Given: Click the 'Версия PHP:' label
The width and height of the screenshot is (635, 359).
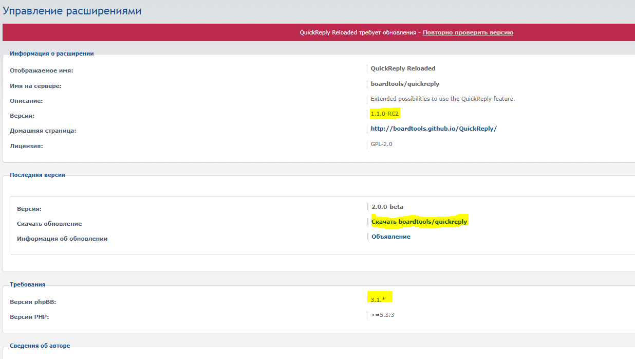Looking at the screenshot, I should point(29,317).
